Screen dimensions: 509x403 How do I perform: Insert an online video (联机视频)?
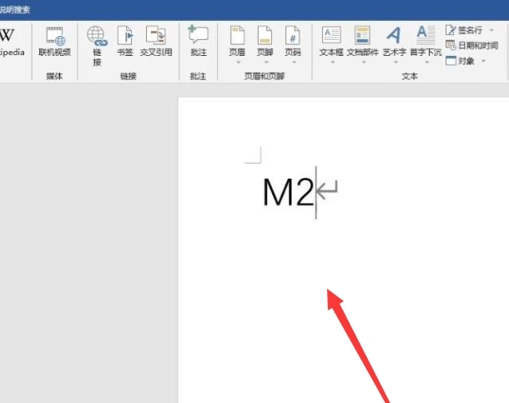pos(54,43)
